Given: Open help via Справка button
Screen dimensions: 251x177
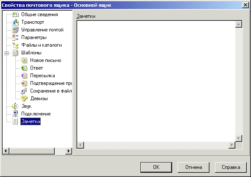Looking at the screenshot, I should click(x=231, y=167).
